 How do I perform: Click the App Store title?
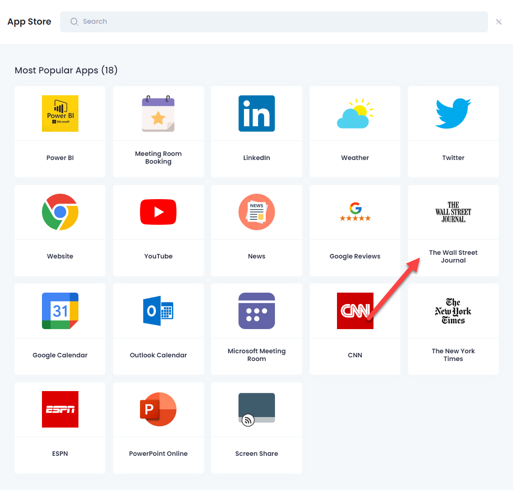(x=30, y=21)
